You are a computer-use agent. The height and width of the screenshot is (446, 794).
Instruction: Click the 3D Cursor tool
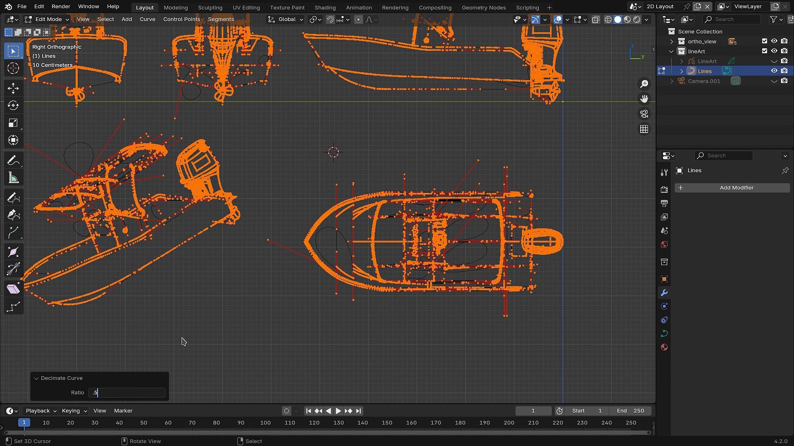[13, 69]
